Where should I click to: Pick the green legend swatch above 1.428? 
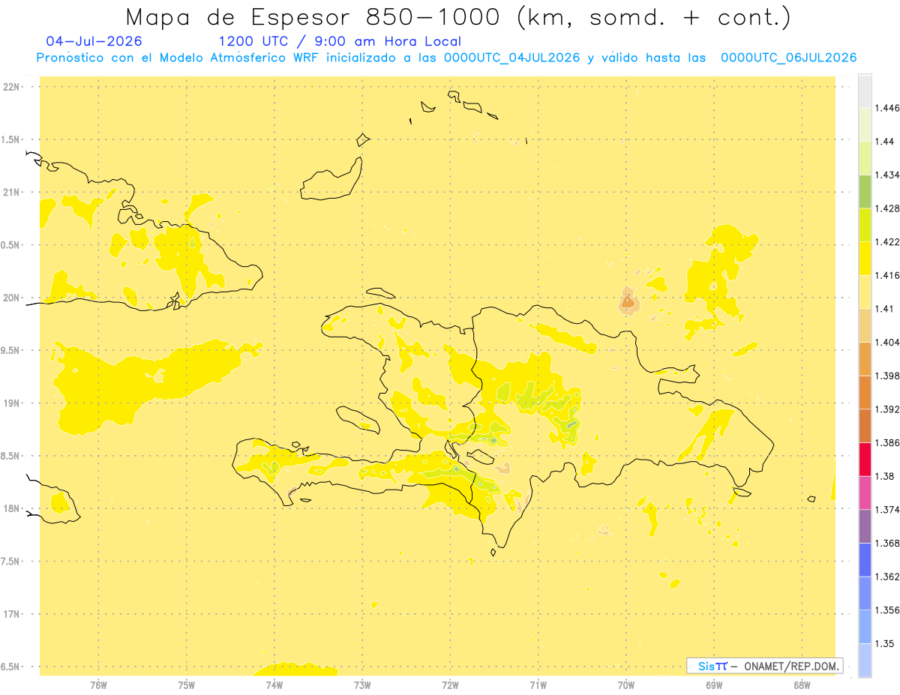[865, 192]
